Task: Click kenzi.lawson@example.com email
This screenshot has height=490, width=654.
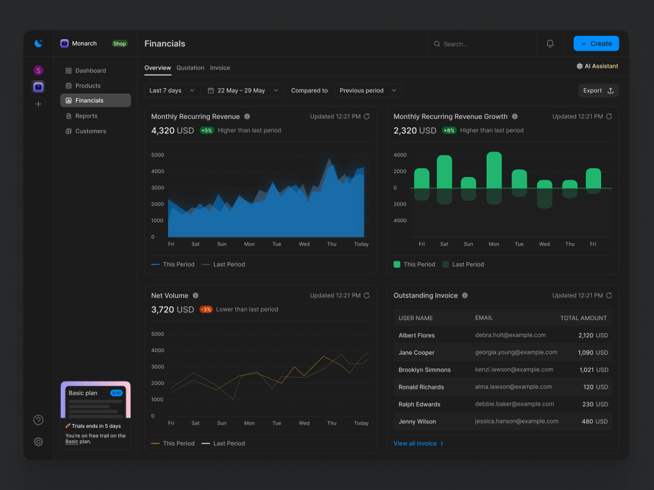Action: [514, 370]
